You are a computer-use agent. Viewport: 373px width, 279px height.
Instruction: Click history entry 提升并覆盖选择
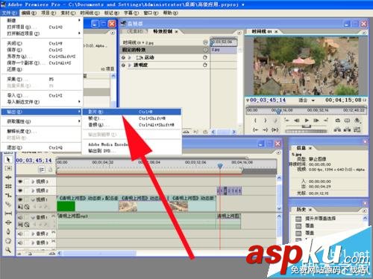(x=320, y=219)
